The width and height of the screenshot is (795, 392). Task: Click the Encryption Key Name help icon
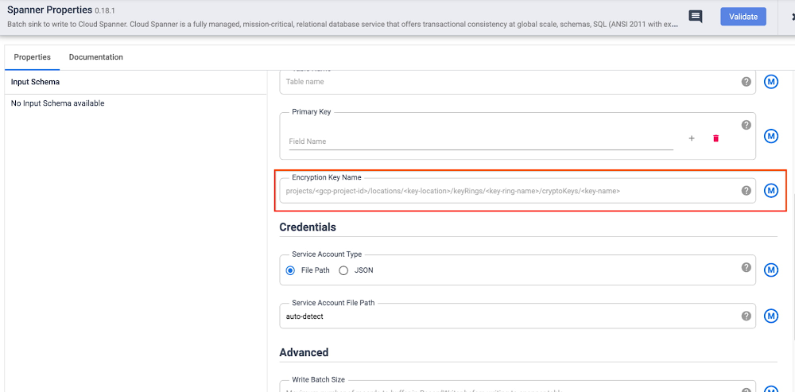746,191
